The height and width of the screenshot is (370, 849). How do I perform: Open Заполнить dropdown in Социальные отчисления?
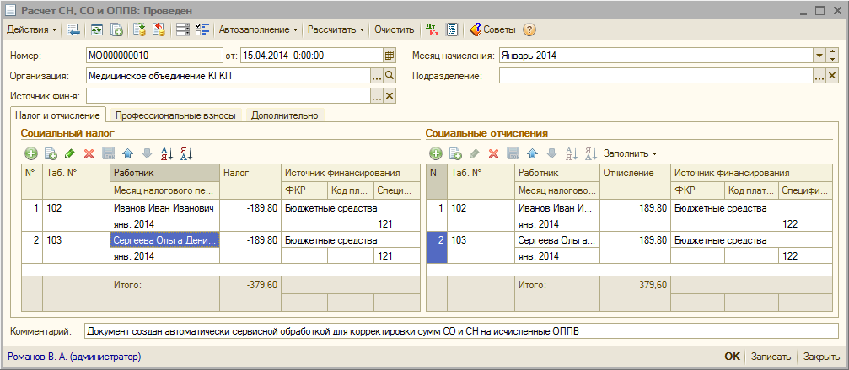click(x=630, y=153)
